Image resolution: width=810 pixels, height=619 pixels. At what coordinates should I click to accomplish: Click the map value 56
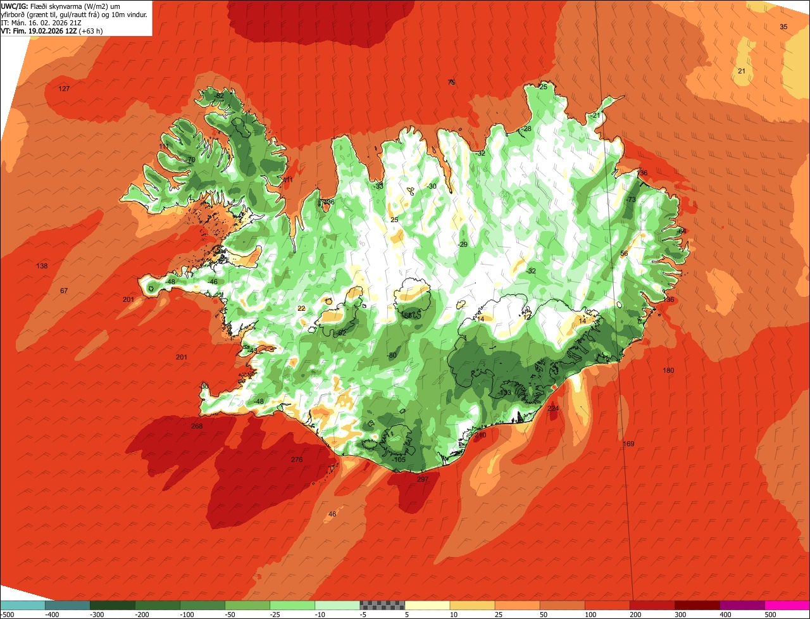pyautogui.click(x=624, y=253)
